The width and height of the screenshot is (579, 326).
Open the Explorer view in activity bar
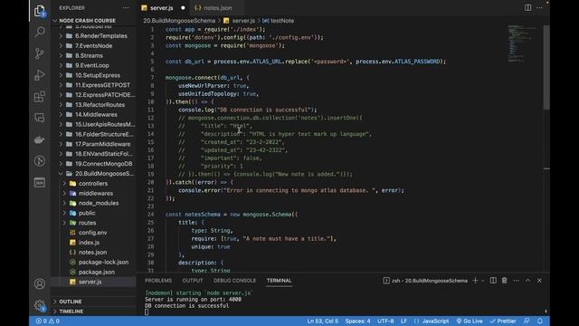40,11
